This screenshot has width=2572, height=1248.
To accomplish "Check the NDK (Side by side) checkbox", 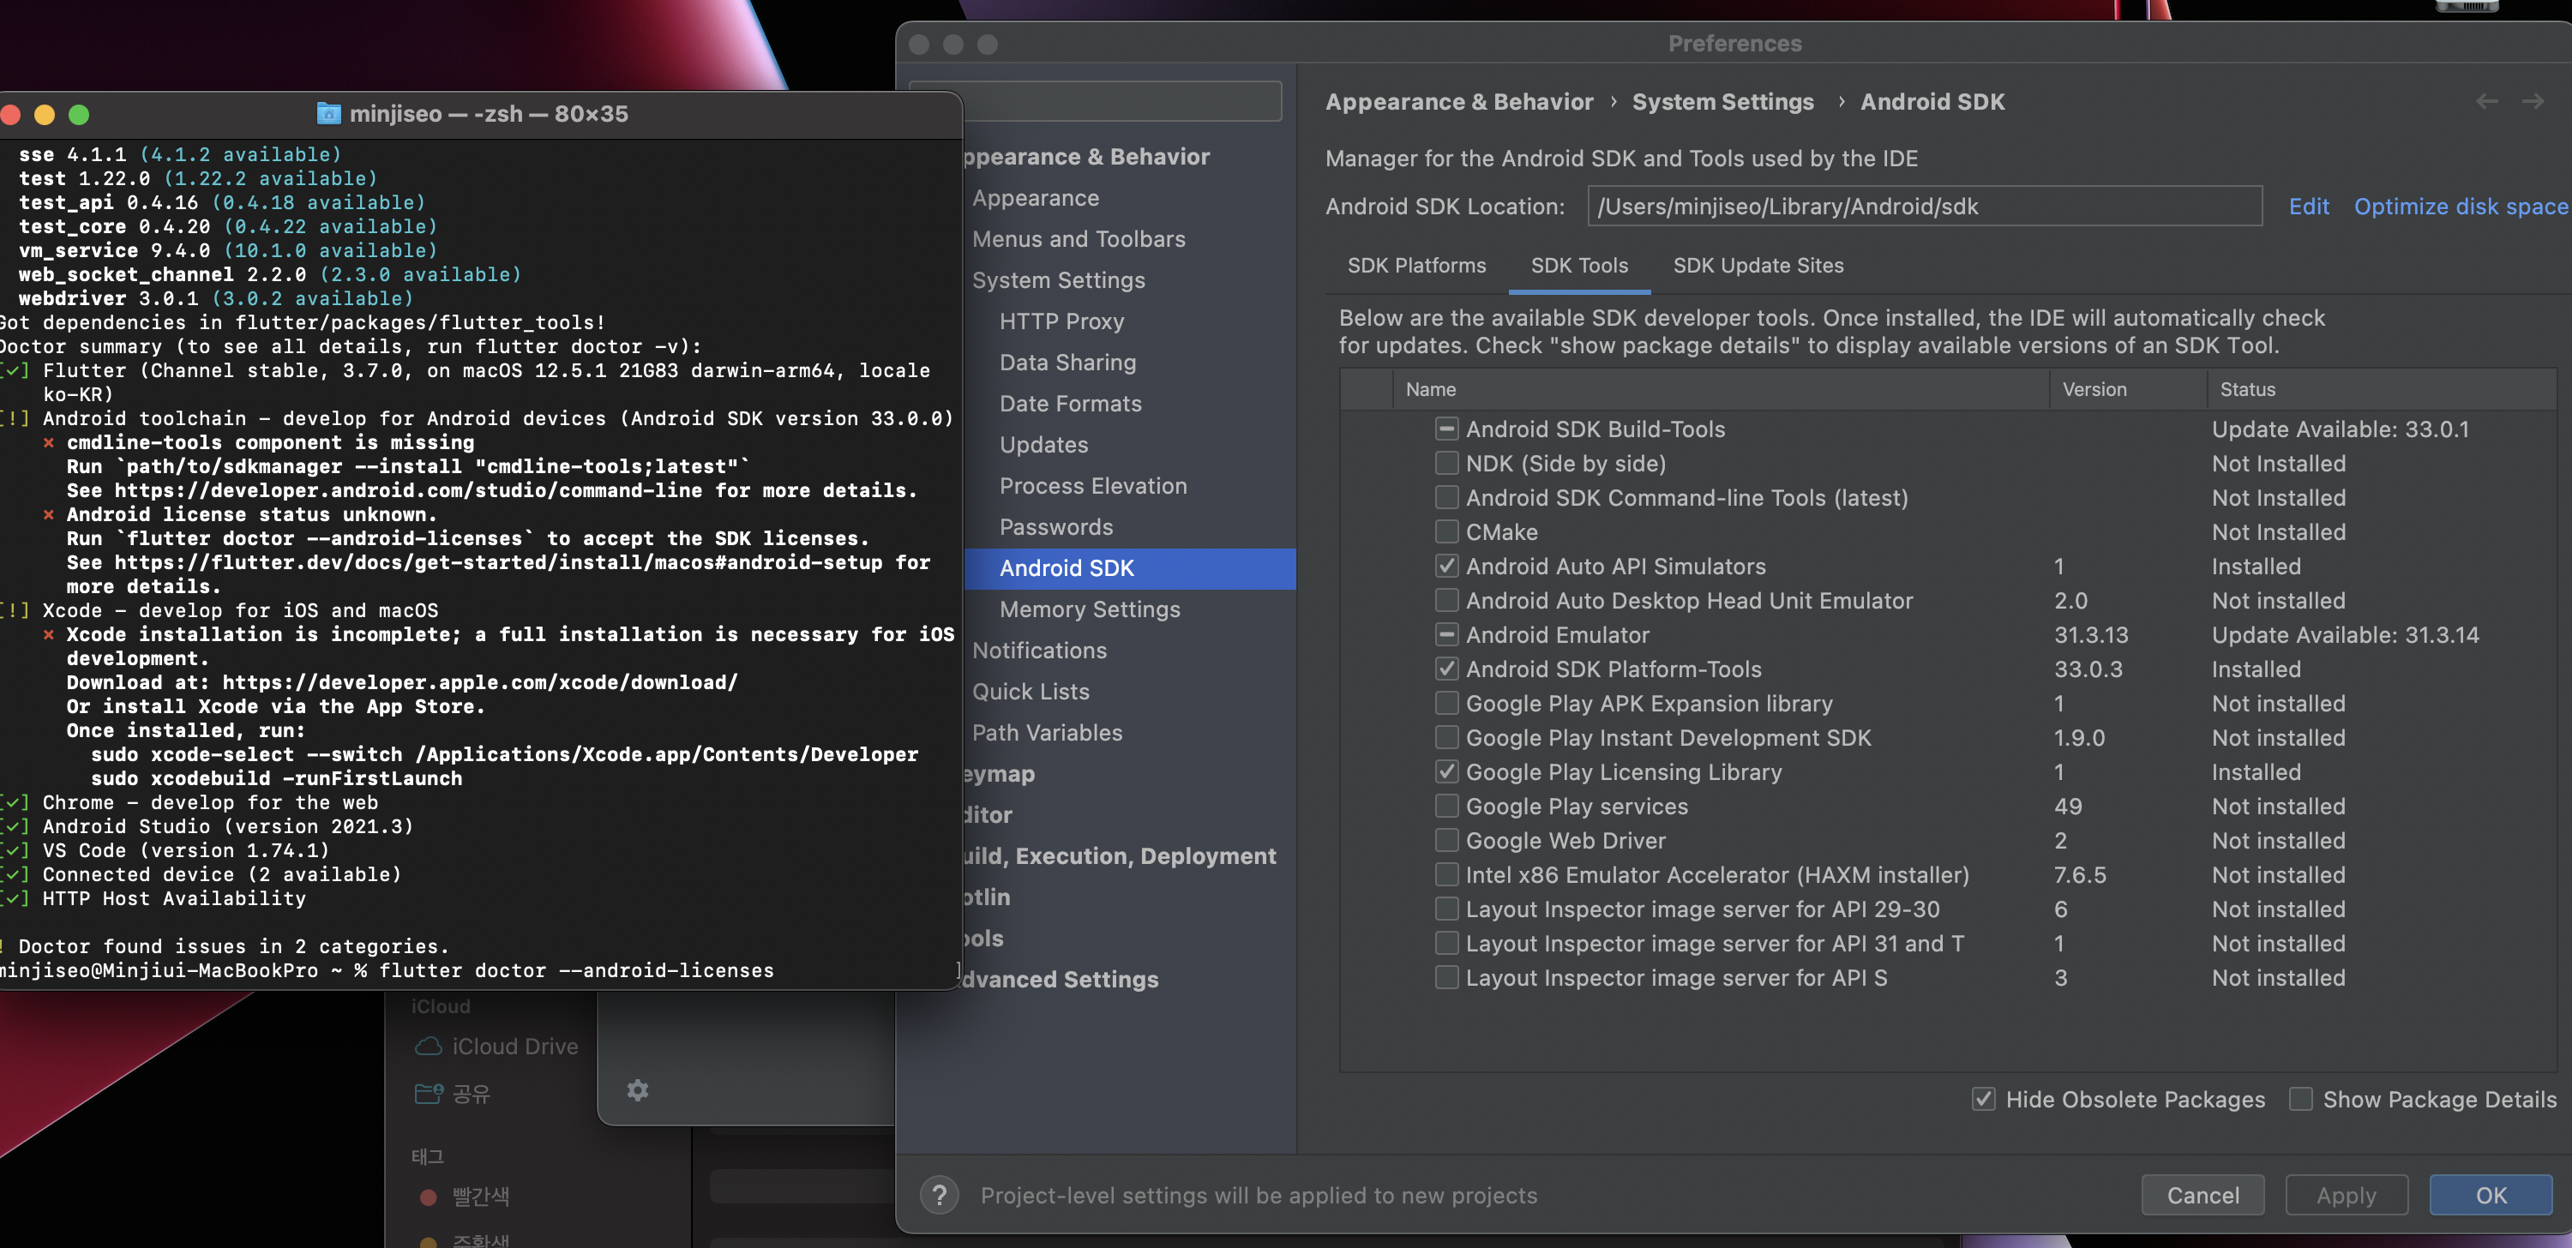I will point(1445,463).
